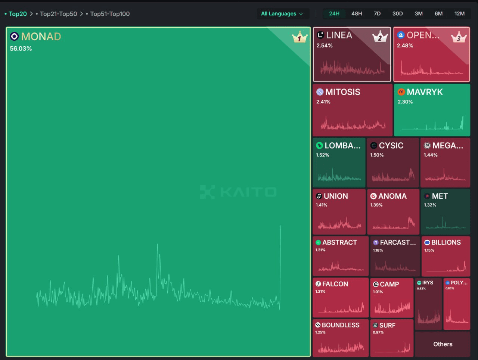The height and width of the screenshot is (360, 478).
Task: Click the LOMBA... logo icon
Action: pos(319,146)
